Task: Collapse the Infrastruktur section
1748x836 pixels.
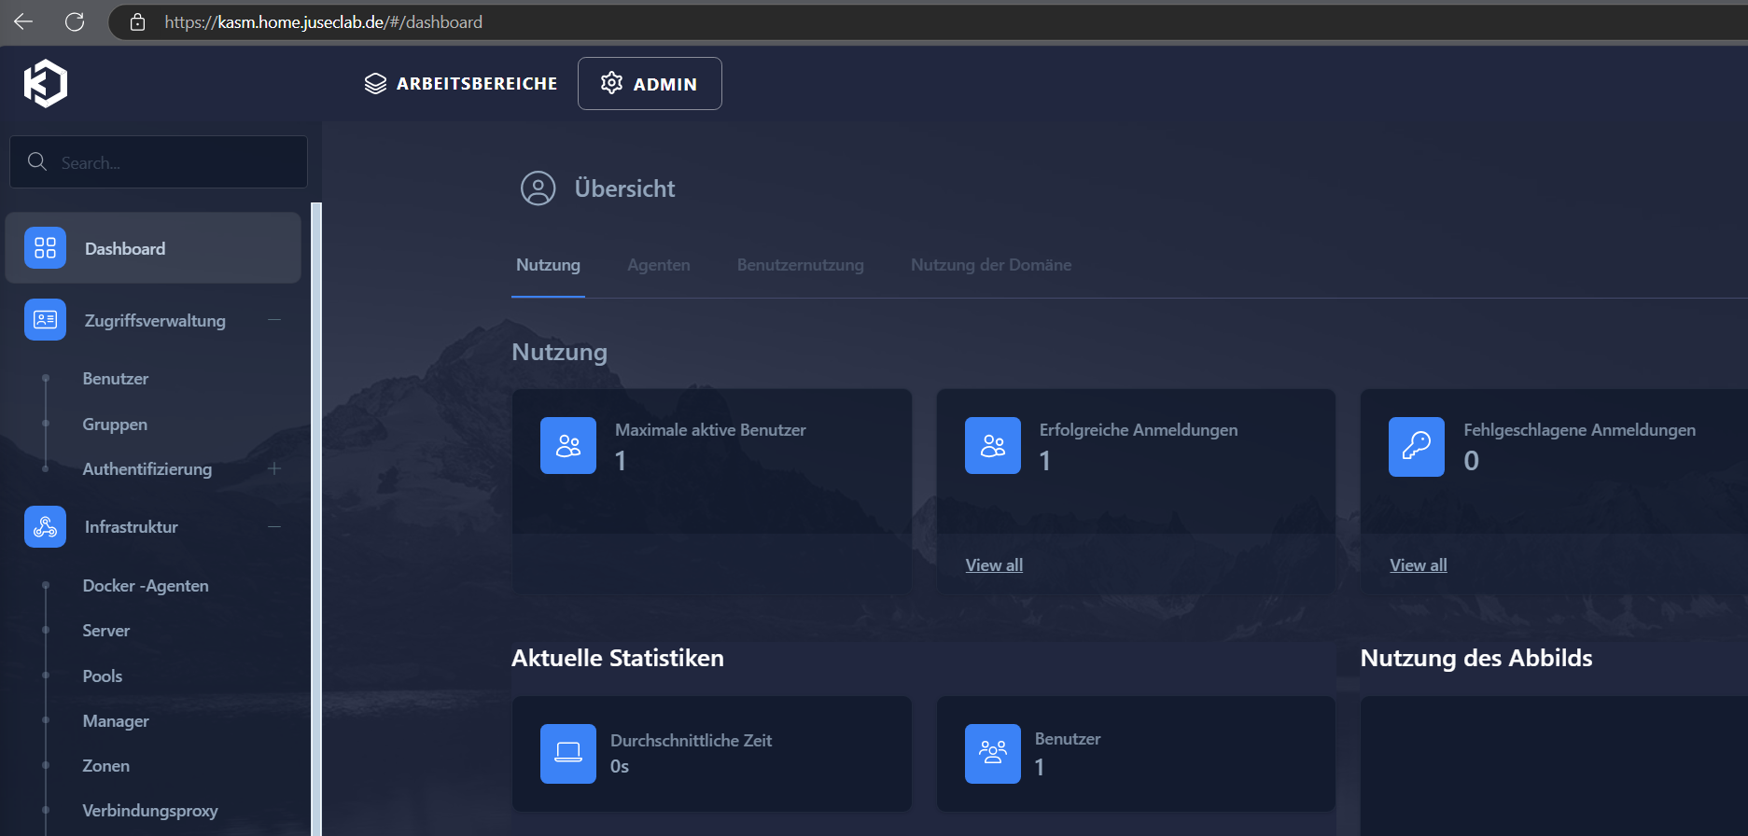Action: click(x=274, y=527)
